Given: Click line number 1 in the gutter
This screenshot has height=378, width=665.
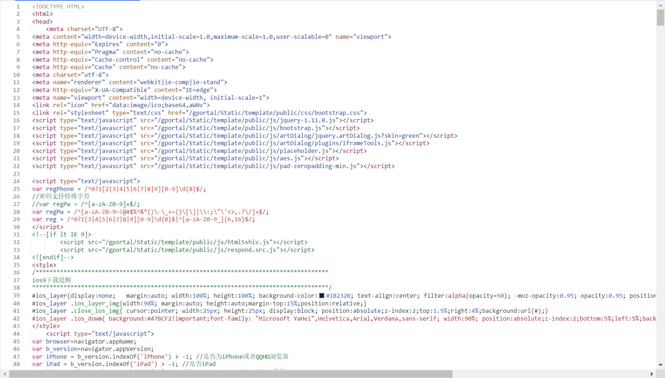Looking at the screenshot, I should point(18,6).
